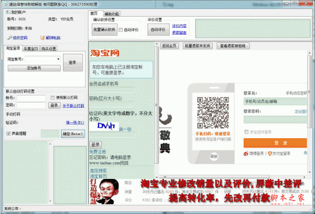Open the 高级搜索 link
The image size is (315, 214).
coord(98,171)
